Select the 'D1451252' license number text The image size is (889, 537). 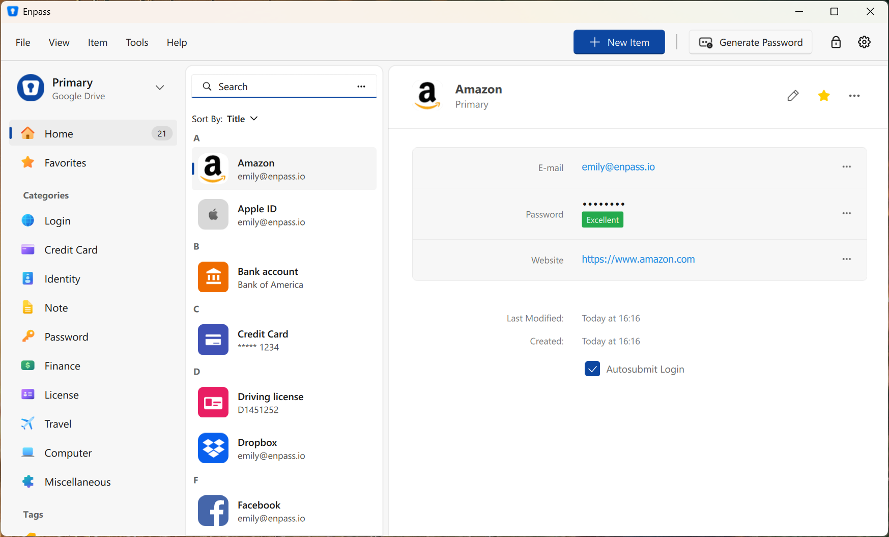click(258, 410)
